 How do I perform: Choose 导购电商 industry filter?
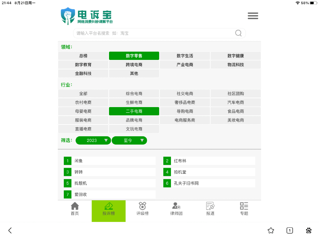tap(185, 111)
